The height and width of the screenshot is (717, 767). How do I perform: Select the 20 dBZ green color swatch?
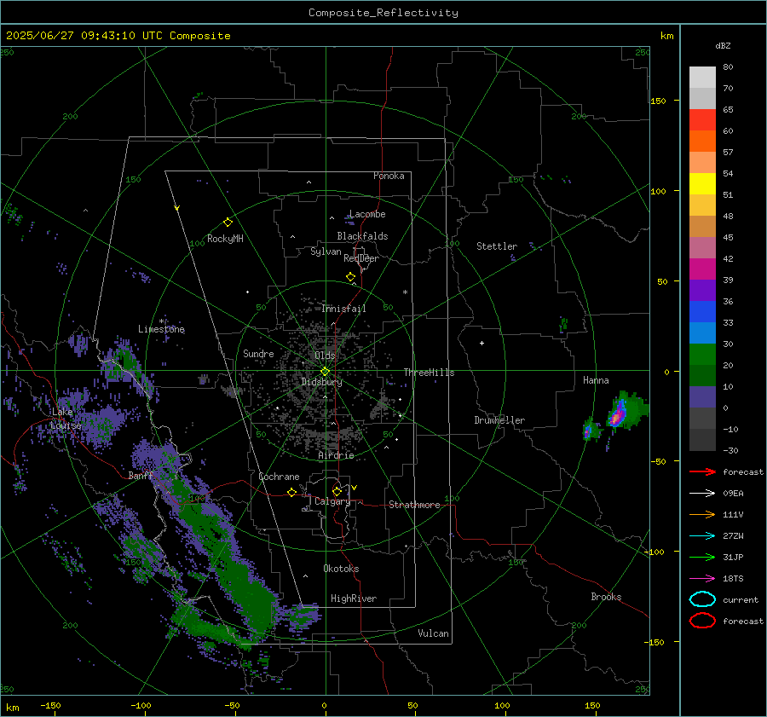click(x=702, y=375)
